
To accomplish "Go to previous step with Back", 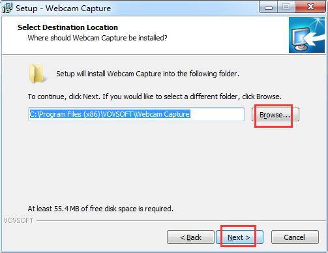I will tap(190, 237).
